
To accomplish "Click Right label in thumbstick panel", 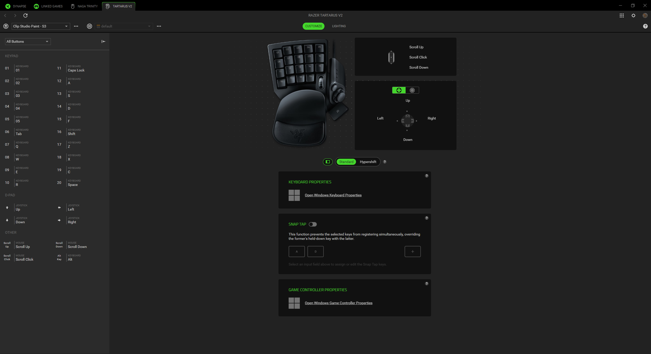I will 432,118.
